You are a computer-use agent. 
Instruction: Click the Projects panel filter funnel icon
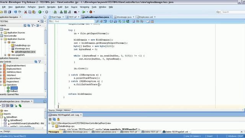coord(32,25)
